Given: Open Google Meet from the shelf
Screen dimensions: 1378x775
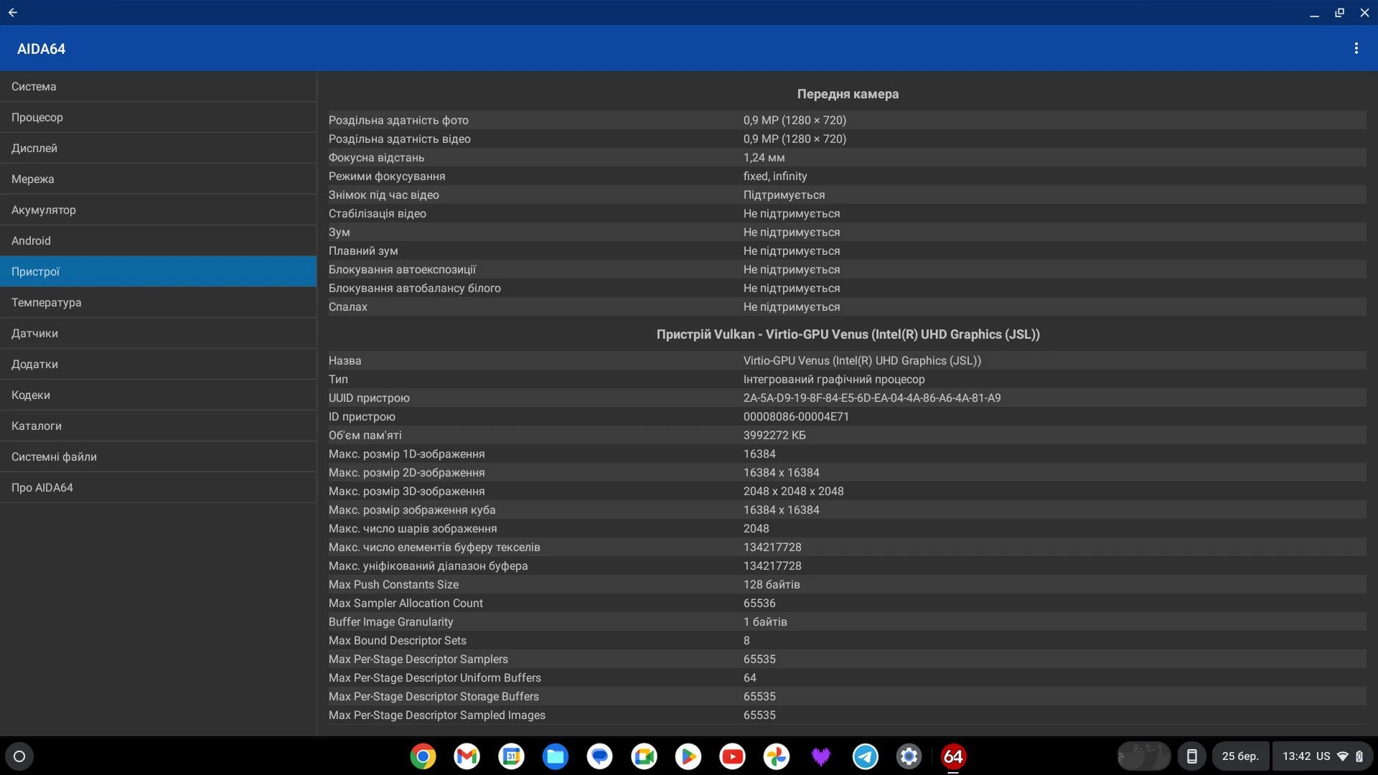Looking at the screenshot, I should coord(644,756).
